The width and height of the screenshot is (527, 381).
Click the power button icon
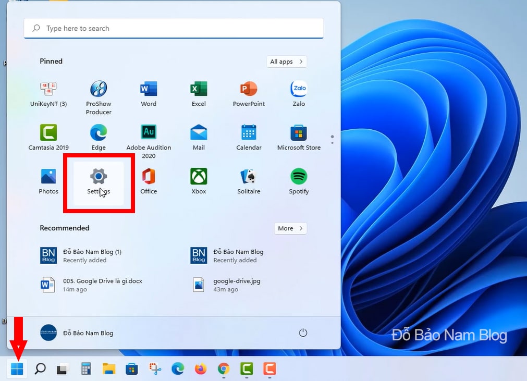pyautogui.click(x=303, y=333)
